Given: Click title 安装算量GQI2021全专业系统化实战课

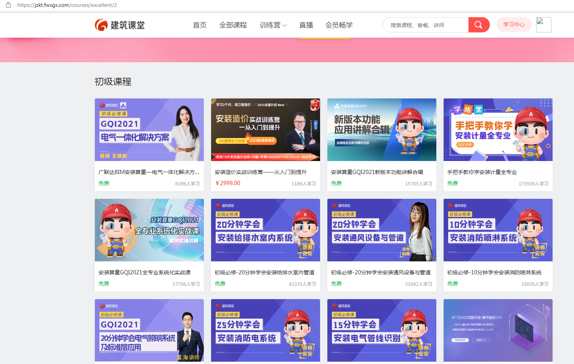Looking at the screenshot, I should tap(145, 272).
